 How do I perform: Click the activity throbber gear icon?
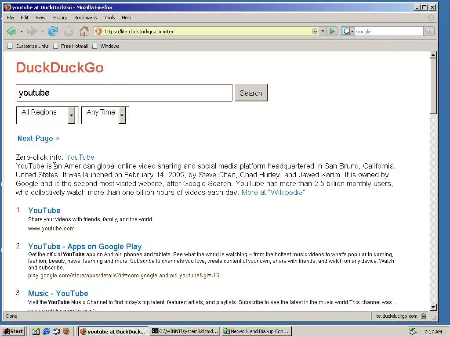[431, 18]
